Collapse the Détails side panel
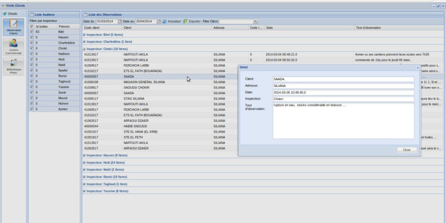 pos(23,14)
